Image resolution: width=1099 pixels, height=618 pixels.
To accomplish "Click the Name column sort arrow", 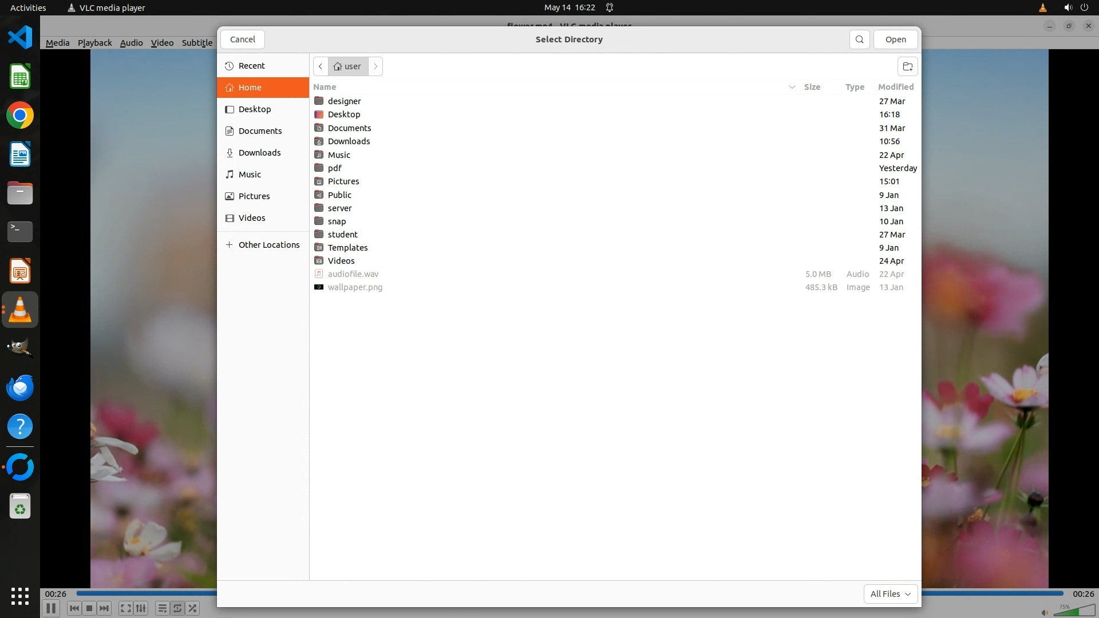I will (792, 87).
